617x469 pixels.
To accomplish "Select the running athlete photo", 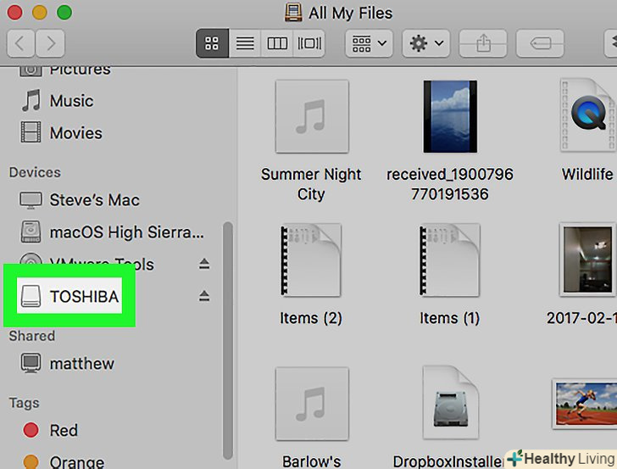I will tap(586, 404).
